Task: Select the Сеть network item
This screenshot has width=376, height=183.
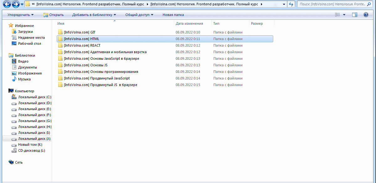Action: pyautogui.click(x=19, y=162)
